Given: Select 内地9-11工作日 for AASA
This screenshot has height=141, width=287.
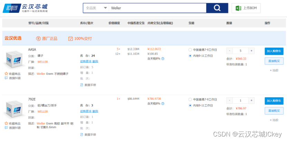Looking at the screenshot, I should tap(190, 56).
